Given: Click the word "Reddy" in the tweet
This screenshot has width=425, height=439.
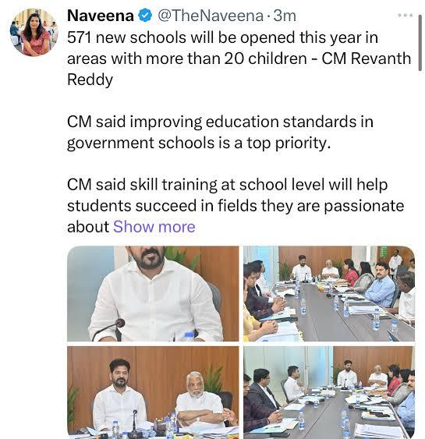Looking at the screenshot, I should 90,80.
